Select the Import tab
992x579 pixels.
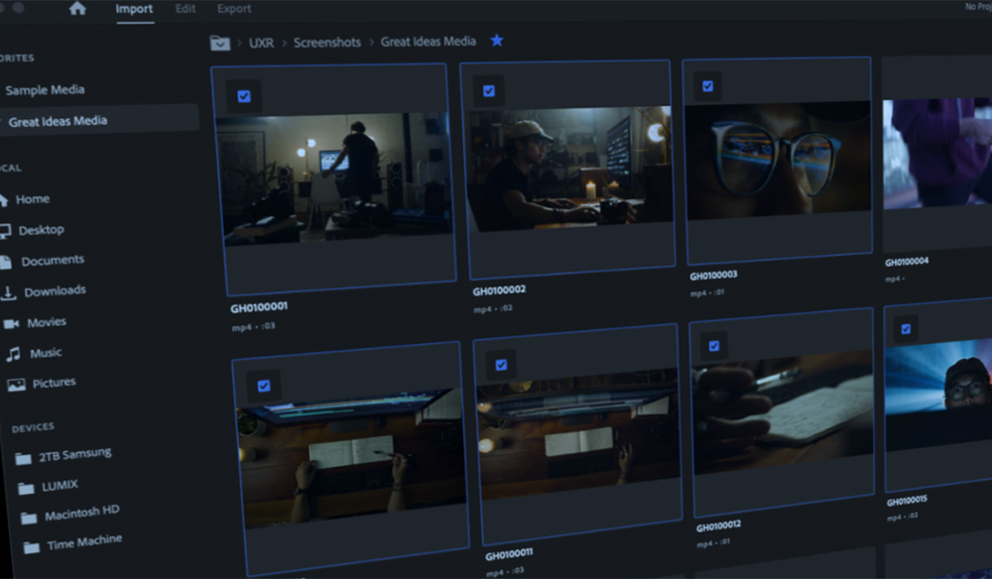coord(134,9)
